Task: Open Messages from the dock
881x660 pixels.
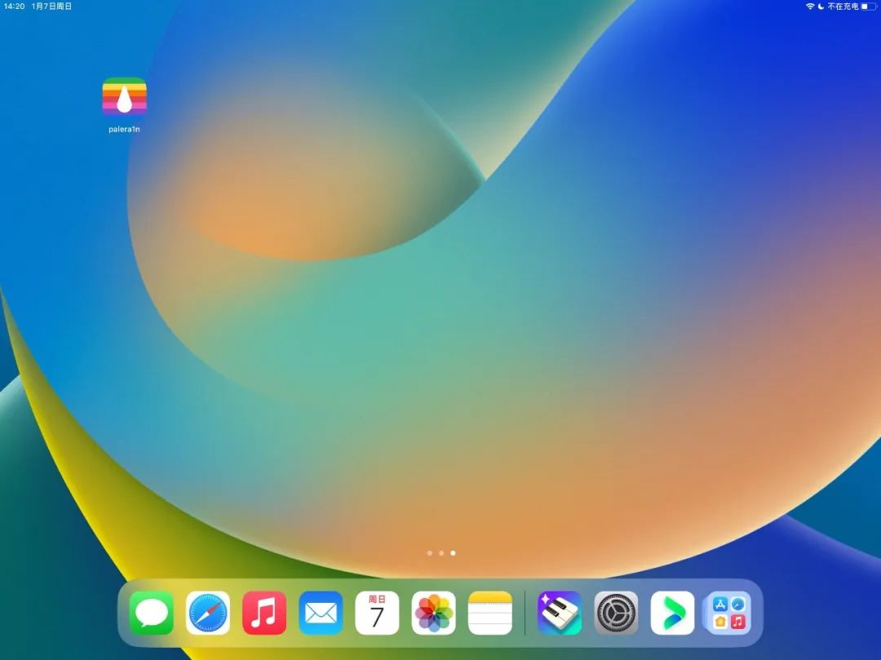Action: [152, 613]
